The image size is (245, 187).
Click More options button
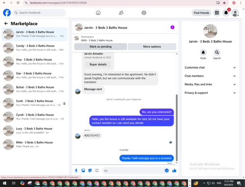[152, 47]
